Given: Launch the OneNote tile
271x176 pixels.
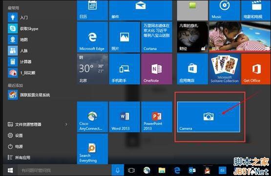Looking at the screenshot, I should coord(157,69).
